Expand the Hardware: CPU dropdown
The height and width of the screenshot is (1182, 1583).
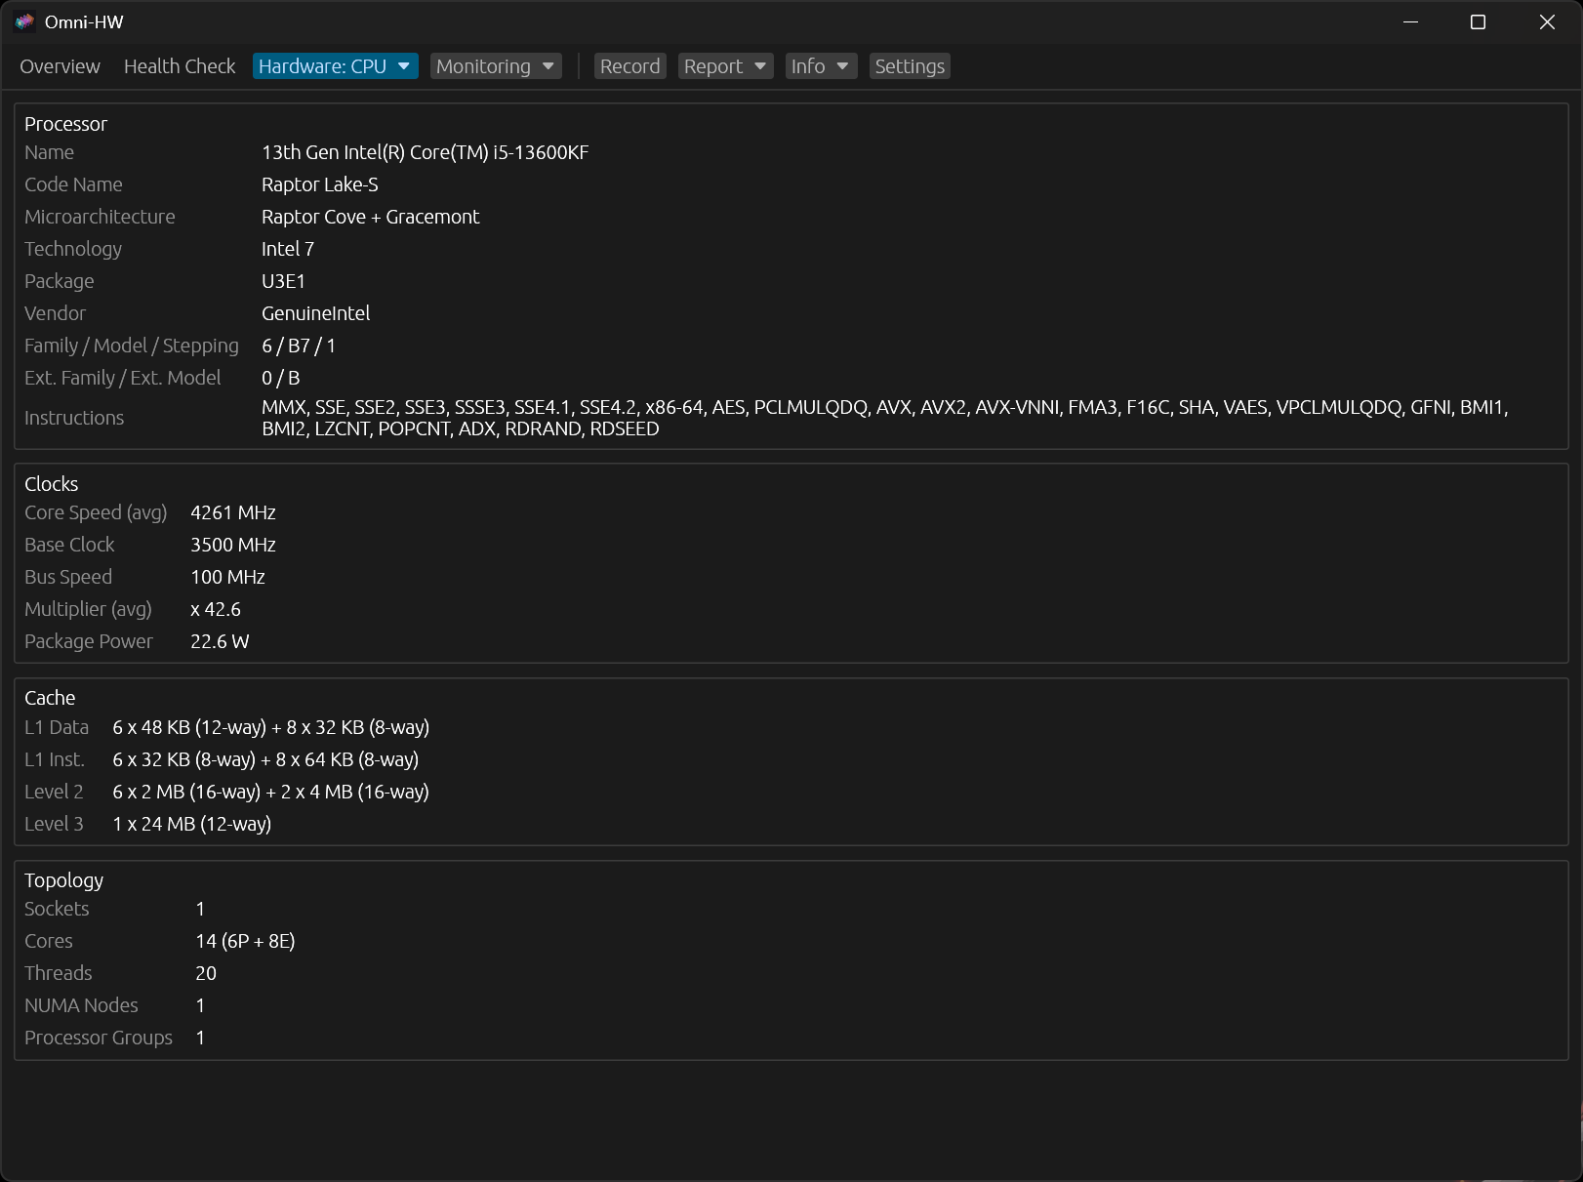tap(335, 66)
